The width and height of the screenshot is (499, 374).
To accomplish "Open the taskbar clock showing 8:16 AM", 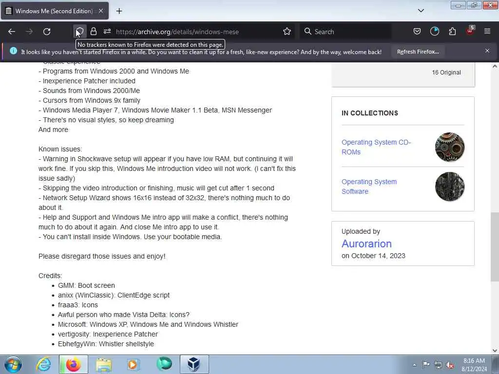I will [474, 365].
